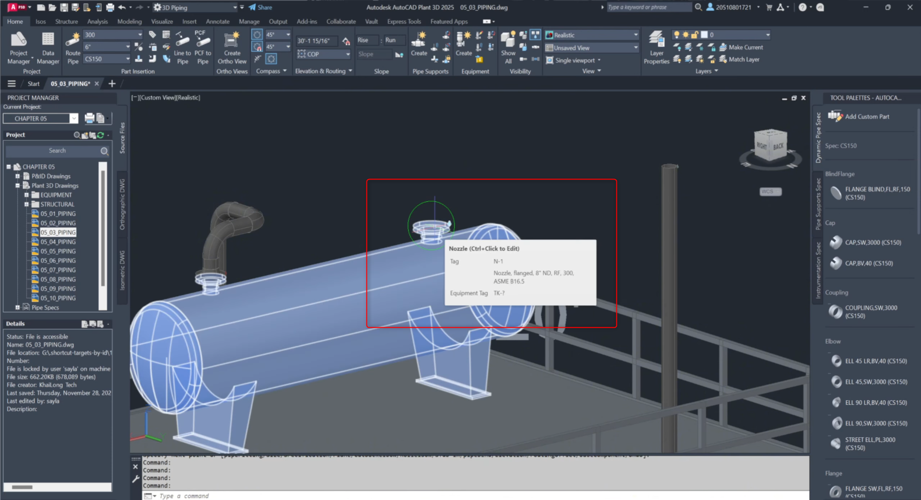Click the print icon beside CHAPTER 05 project
The height and width of the screenshot is (500, 921).
coord(89,118)
